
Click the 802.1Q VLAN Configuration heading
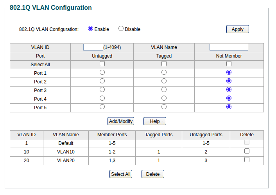pyautogui.click(x=51, y=8)
